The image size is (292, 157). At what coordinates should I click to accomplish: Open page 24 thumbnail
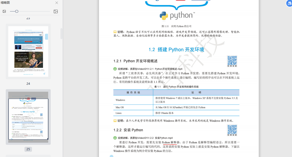(28, 52)
